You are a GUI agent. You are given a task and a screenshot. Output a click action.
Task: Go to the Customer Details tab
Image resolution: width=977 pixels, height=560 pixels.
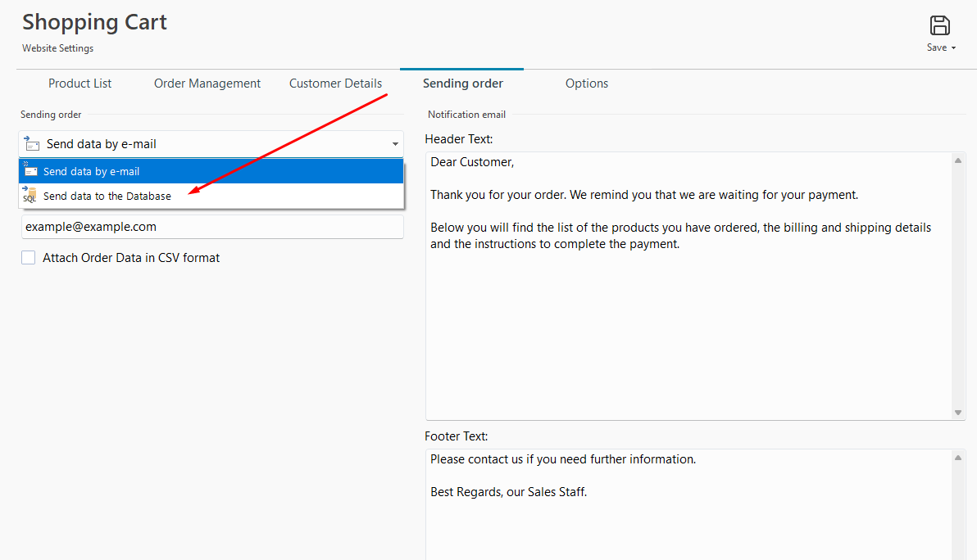click(335, 84)
